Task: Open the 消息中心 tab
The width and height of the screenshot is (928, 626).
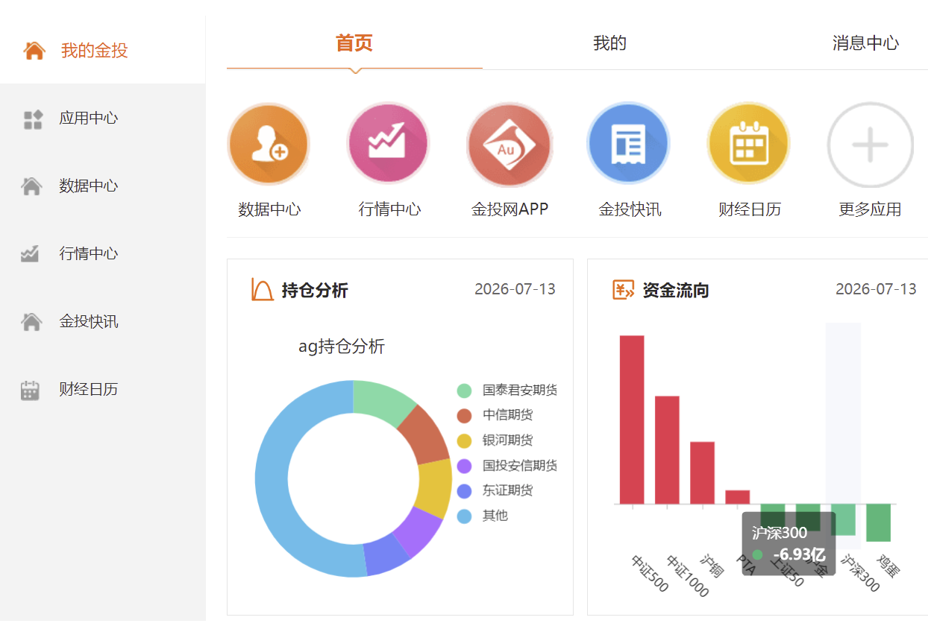Action: coord(865,43)
